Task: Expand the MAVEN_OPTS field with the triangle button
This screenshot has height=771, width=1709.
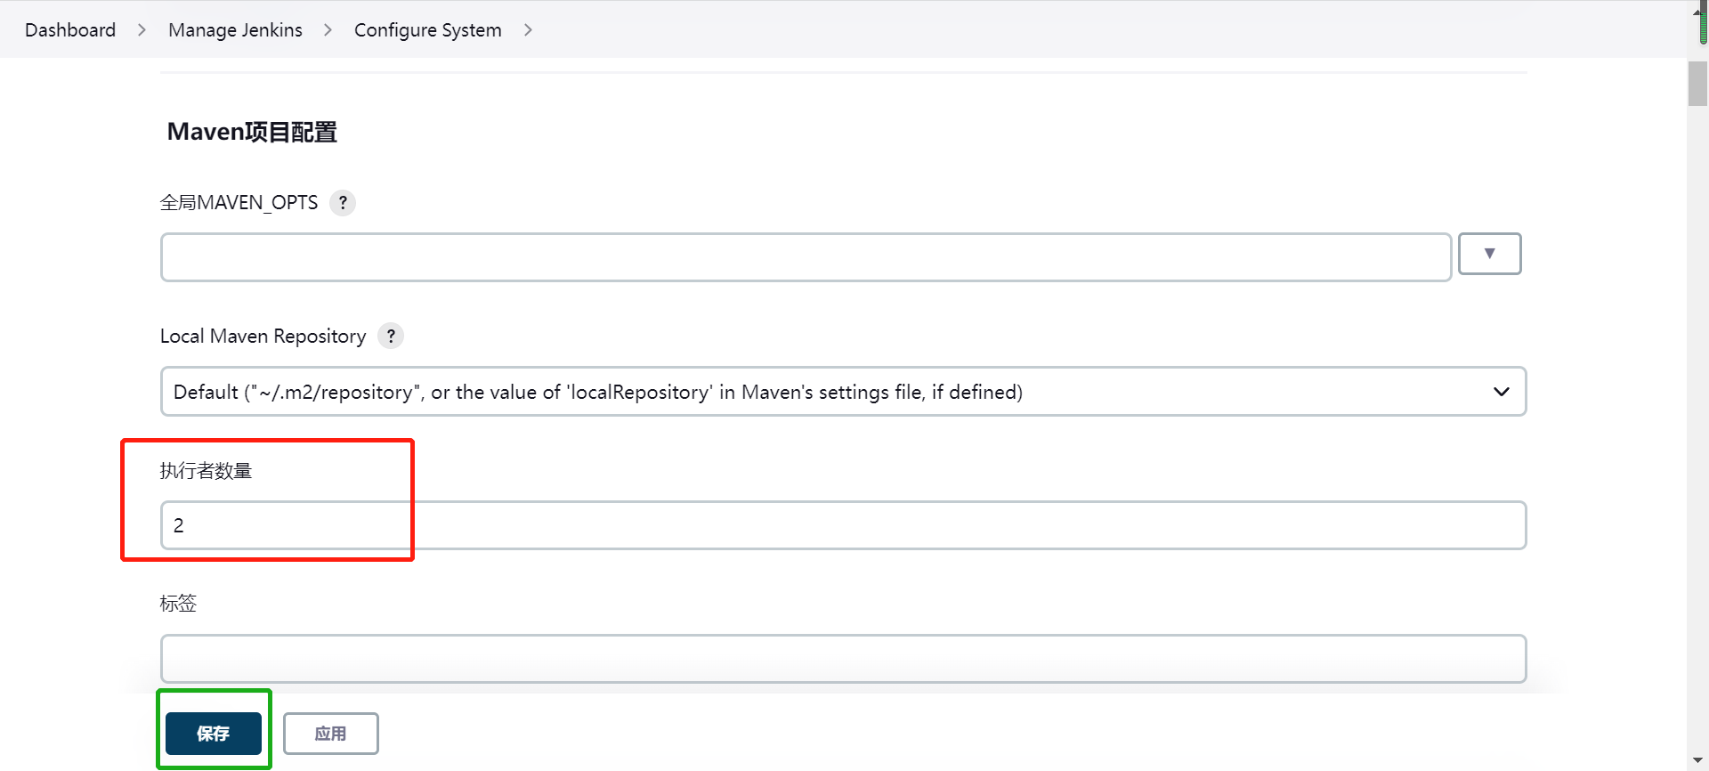Action: [1489, 254]
